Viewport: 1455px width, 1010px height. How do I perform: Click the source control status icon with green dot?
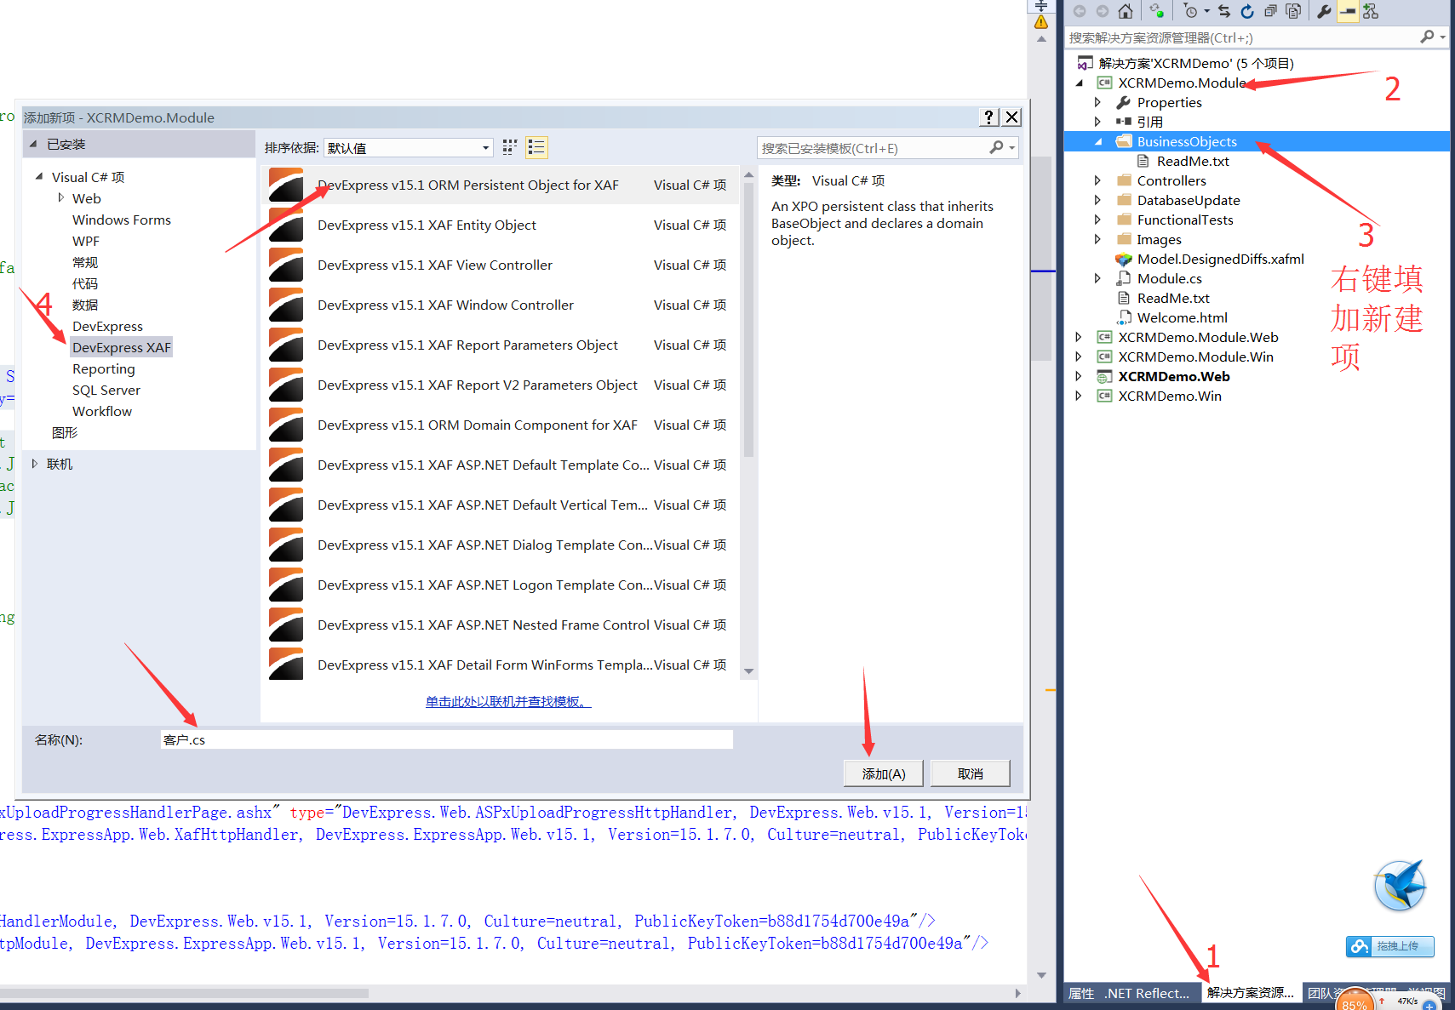1157,11
